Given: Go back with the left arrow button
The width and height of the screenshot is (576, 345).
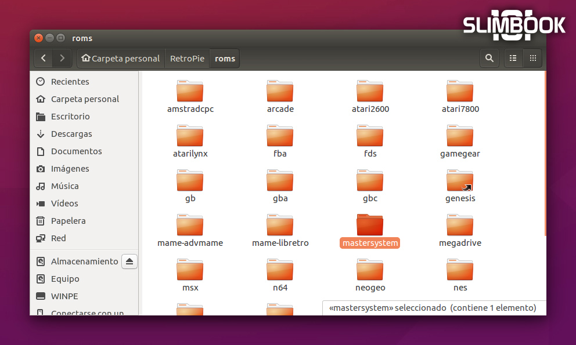Looking at the screenshot, I should [x=44, y=58].
